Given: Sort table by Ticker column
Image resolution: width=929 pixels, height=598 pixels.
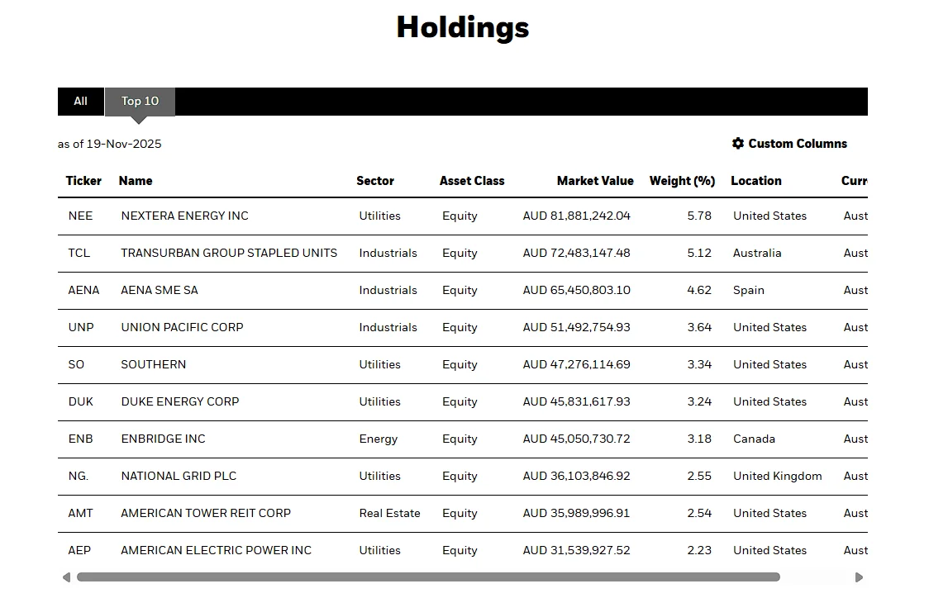Looking at the screenshot, I should pyautogui.click(x=83, y=181).
